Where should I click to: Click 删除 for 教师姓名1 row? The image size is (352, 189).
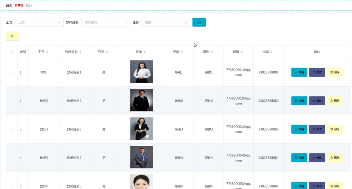[x=335, y=72]
